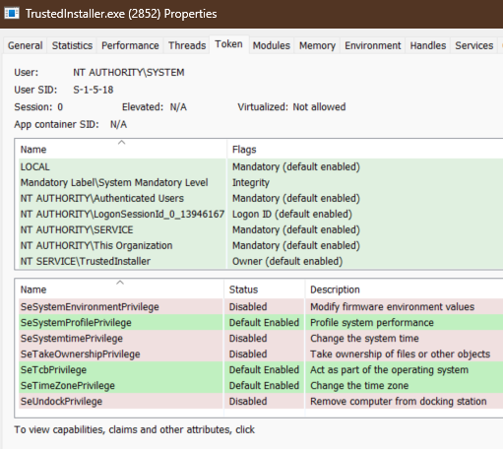Sort privileges by Description column header
Screen dimensions: 503x449
point(405,289)
